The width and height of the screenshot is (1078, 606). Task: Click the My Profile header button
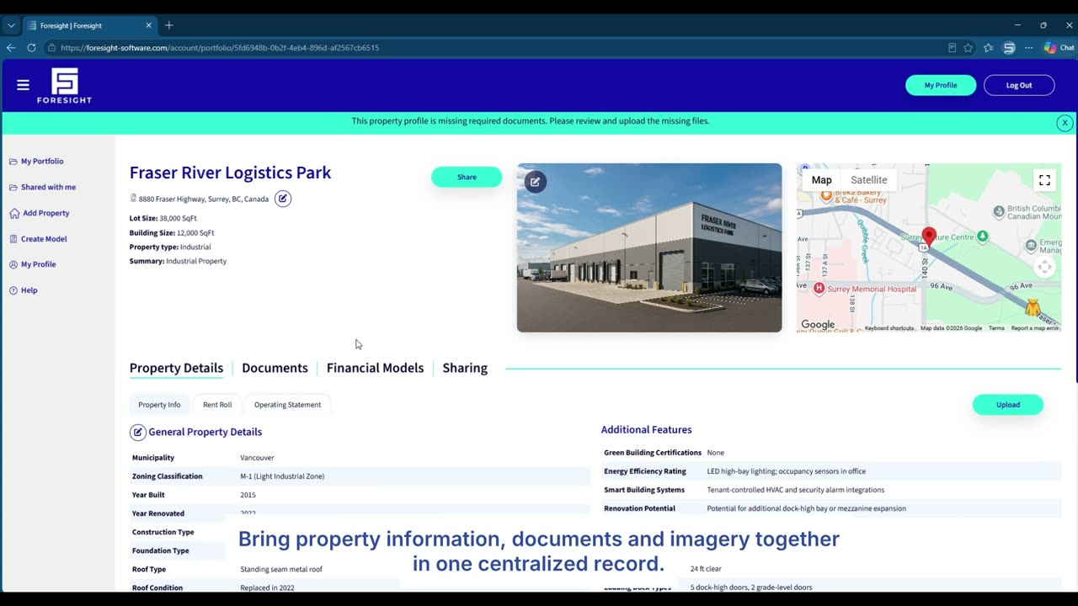pyautogui.click(x=941, y=85)
